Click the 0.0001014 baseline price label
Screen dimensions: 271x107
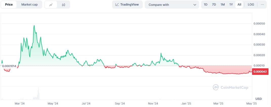(x=9, y=66)
